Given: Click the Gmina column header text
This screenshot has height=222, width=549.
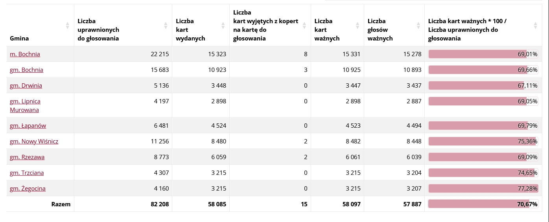Looking at the screenshot, I should (x=19, y=39).
